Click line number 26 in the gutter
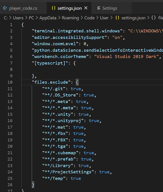Viewport: 163px width, 192px height. (10, 185)
